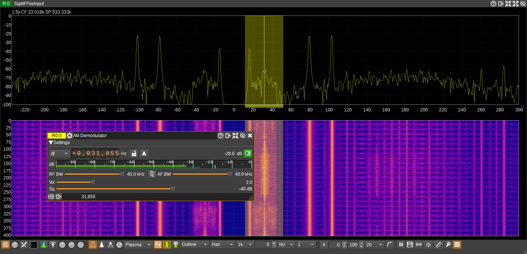The width and height of the screenshot is (527, 254).
Task: Hide the AM Demodulator panel
Action: [242, 136]
